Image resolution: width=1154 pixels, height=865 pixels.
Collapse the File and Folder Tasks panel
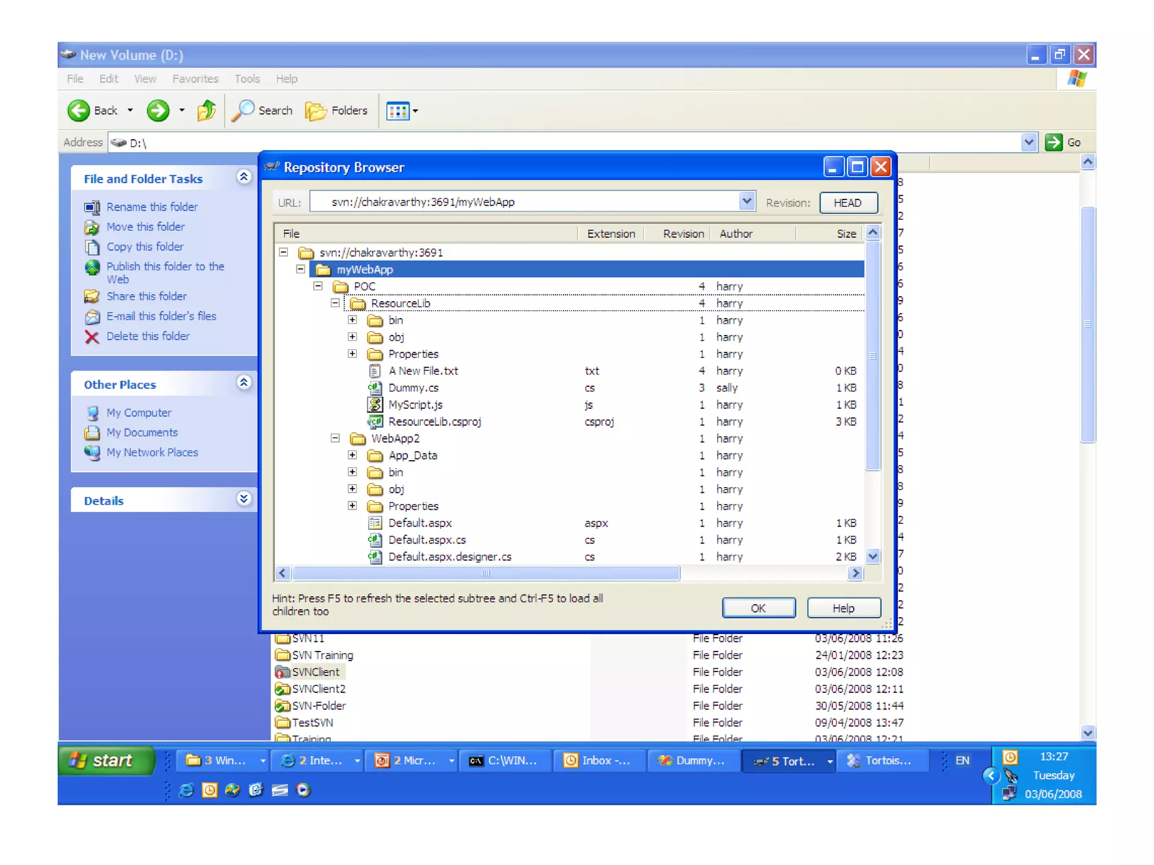tap(243, 177)
